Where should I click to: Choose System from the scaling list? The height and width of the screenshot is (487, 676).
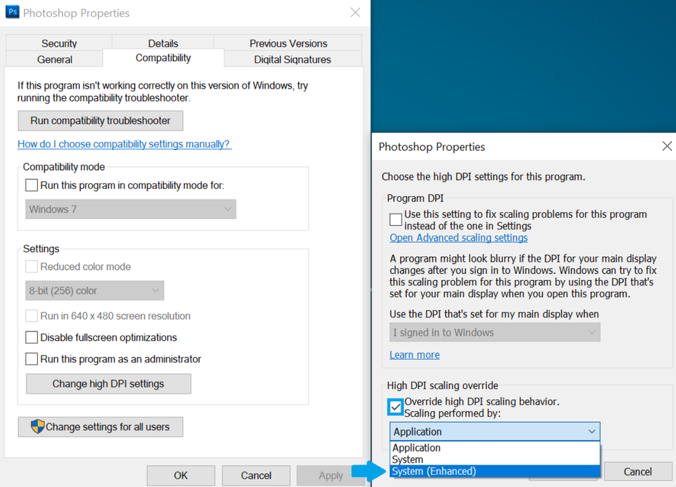pyautogui.click(x=495, y=459)
